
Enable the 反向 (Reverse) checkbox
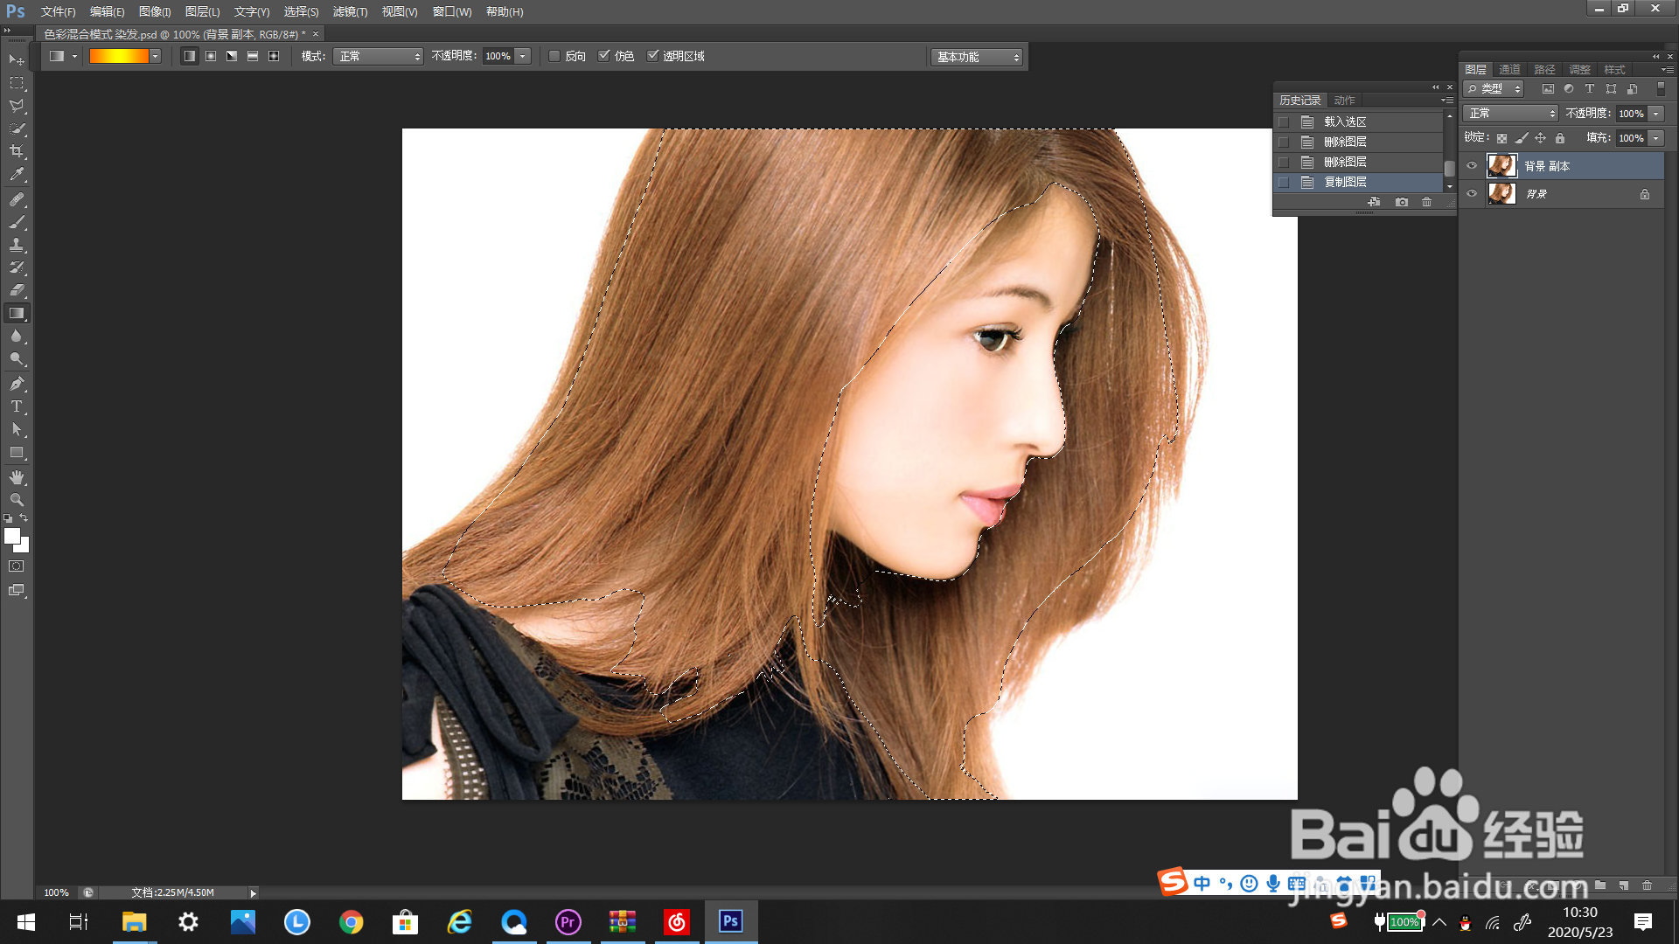(x=554, y=56)
